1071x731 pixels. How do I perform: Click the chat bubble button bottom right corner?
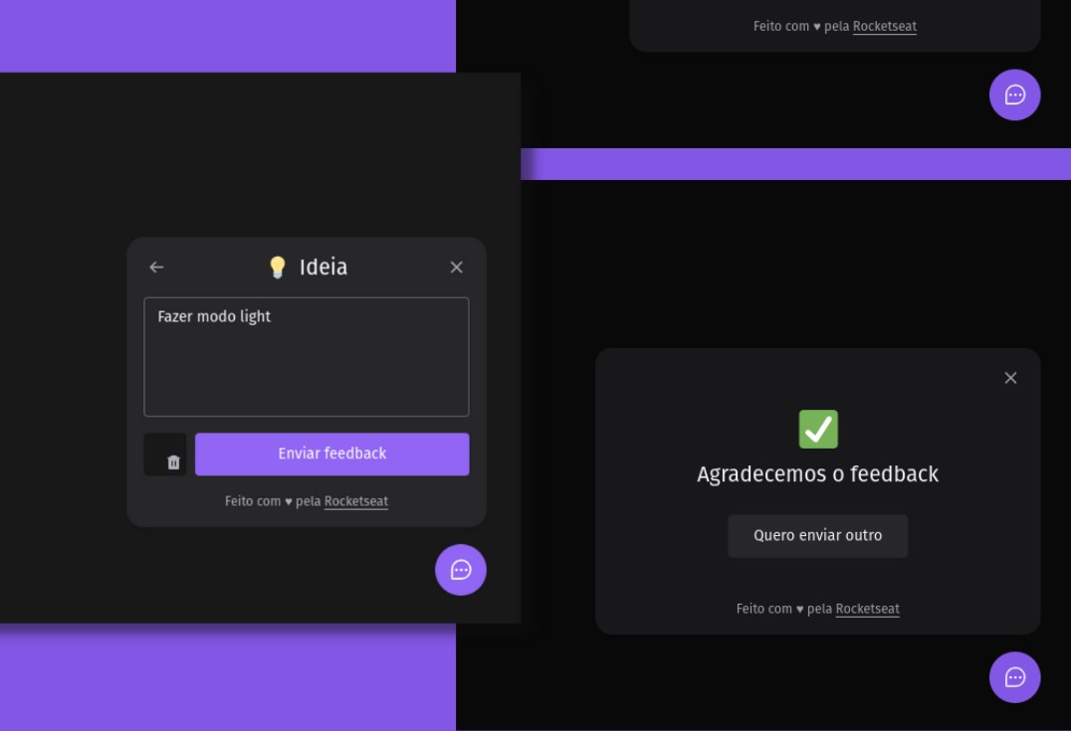[1014, 677]
